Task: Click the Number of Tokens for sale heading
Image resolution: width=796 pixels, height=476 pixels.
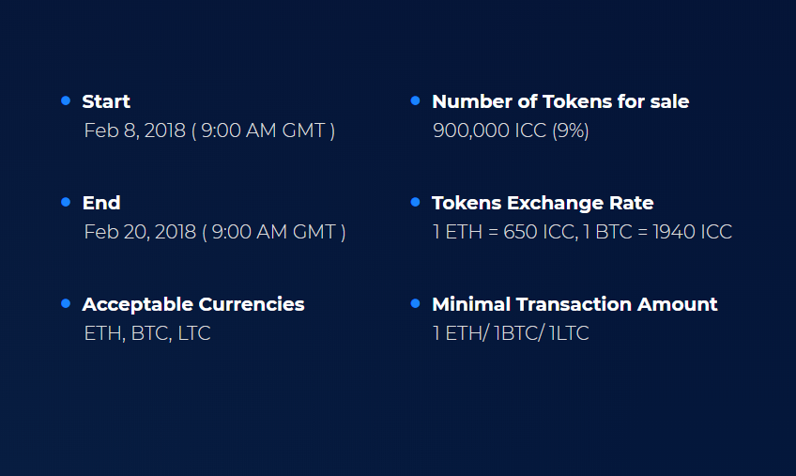Action: point(560,101)
